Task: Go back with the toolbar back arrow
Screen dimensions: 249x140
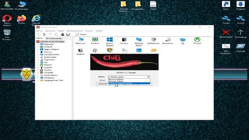Action: point(39,35)
